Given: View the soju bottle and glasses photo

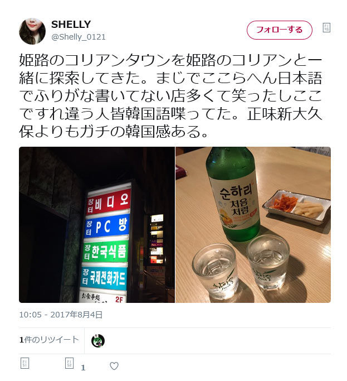Looking at the screenshot, I should (x=253, y=225).
